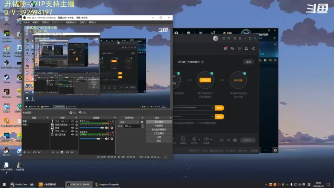The image size is (334, 188).
Task: Click search icon in League client
Action: coord(276,60)
